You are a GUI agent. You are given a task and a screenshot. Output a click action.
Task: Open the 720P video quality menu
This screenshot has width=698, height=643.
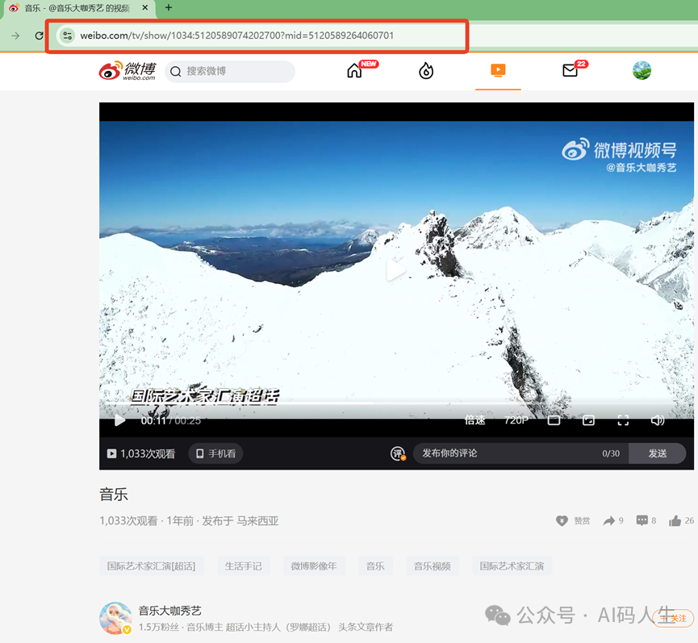(516, 420)
